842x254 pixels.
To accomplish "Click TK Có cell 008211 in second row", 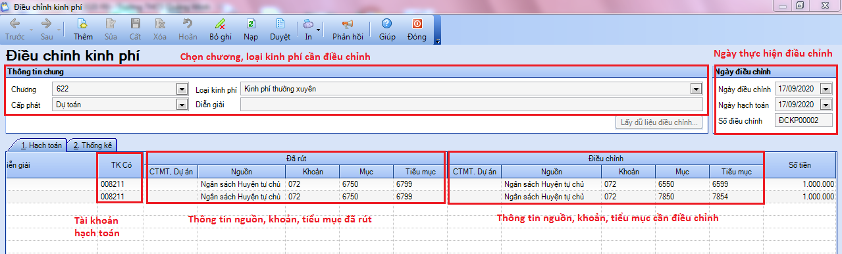I will [x=121, y=196].
